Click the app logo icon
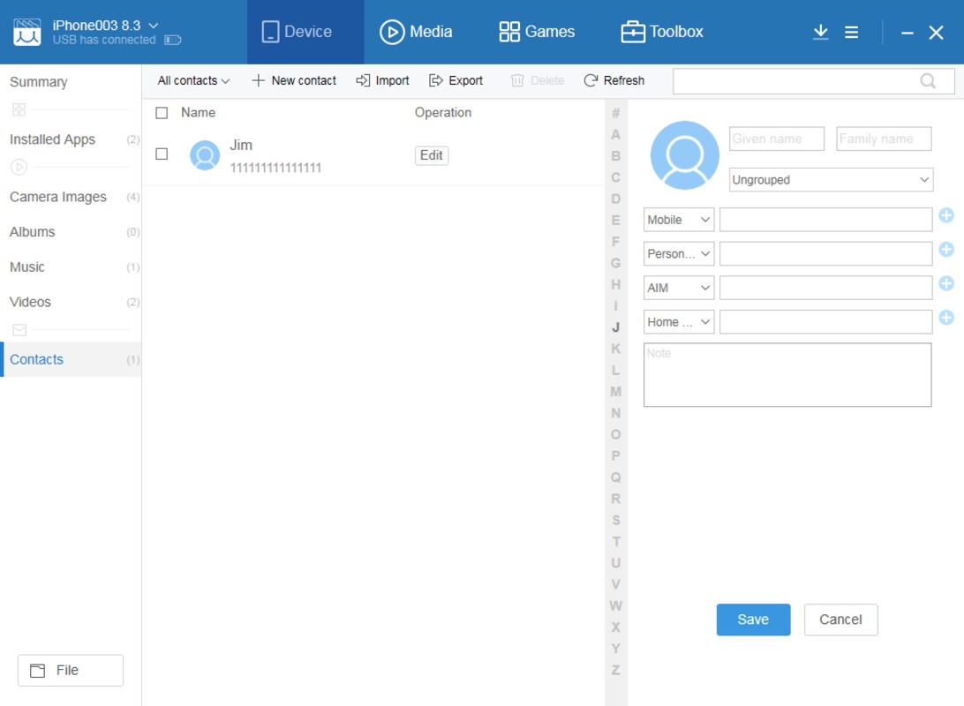This screenshot has height=706, width=964. pyautogui.click(x=27, y=32)
